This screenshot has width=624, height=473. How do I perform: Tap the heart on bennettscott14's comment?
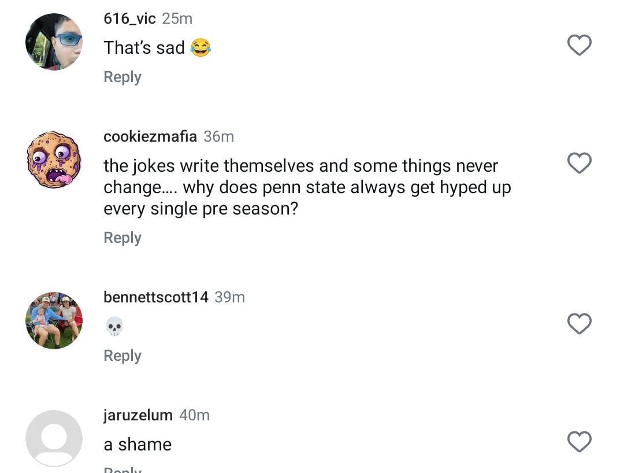579,324
